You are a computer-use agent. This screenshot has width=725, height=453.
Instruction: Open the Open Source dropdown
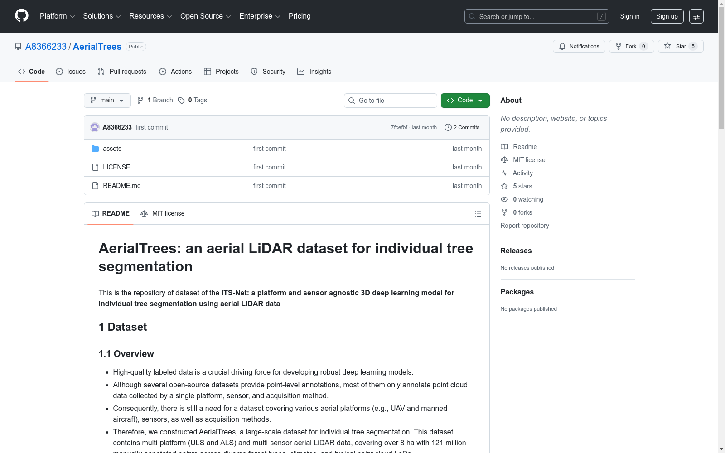[206, 16]
